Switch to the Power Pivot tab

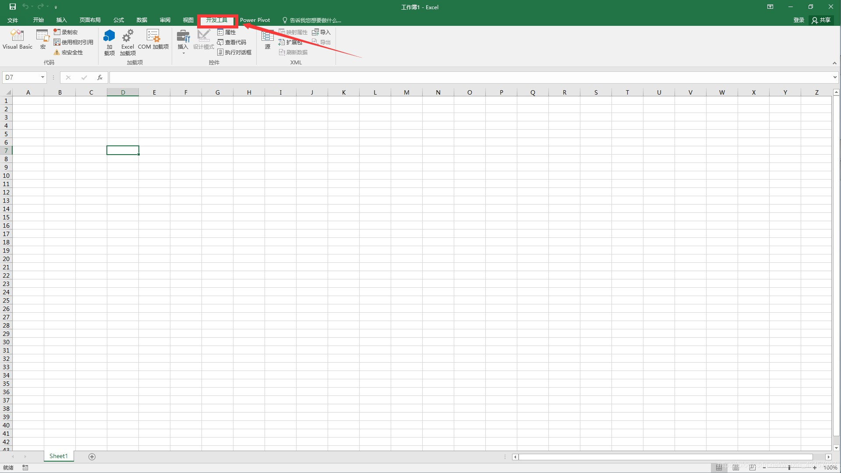pos(254,20)
